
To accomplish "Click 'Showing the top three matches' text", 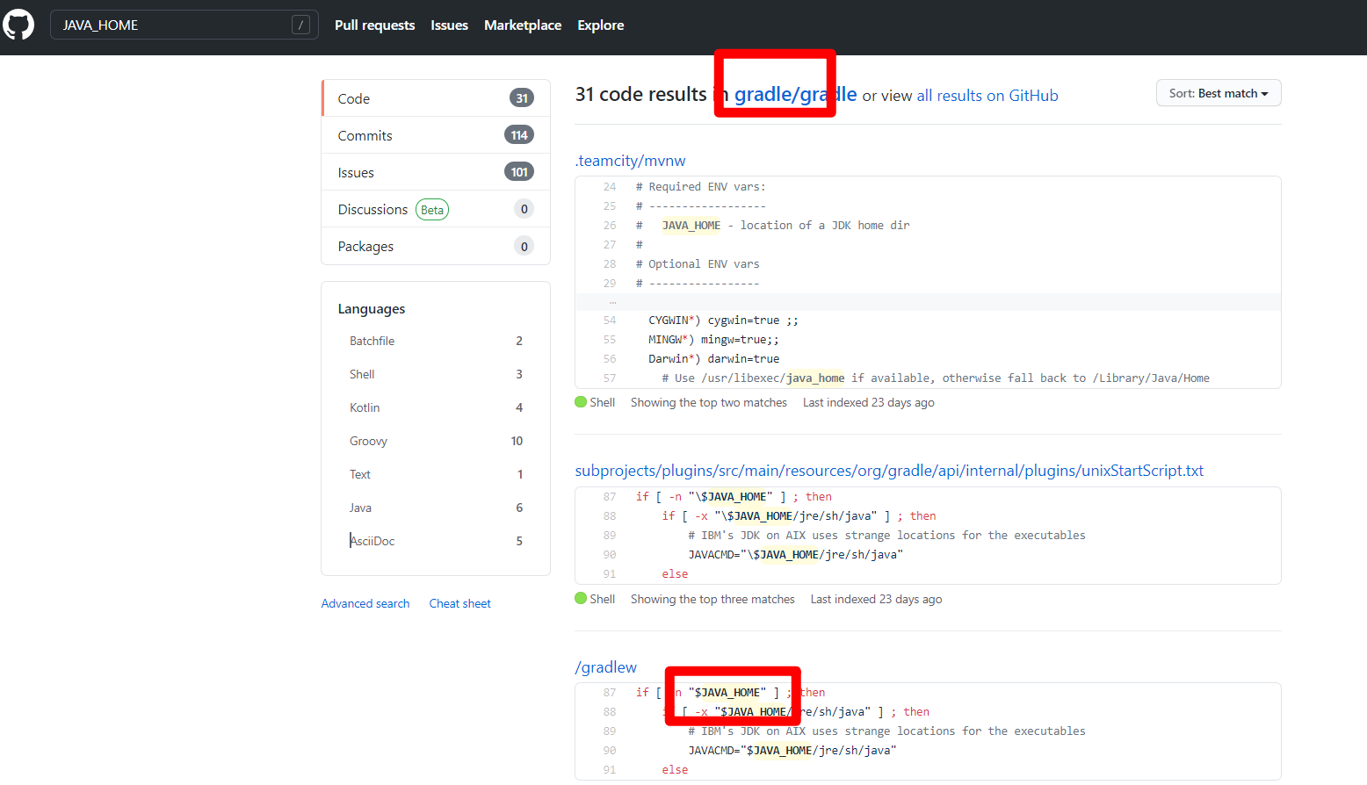I will click(x=712, y=599).
